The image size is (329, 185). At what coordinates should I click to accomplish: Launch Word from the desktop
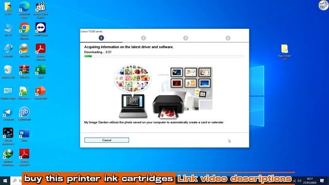(x=24, y=135)
